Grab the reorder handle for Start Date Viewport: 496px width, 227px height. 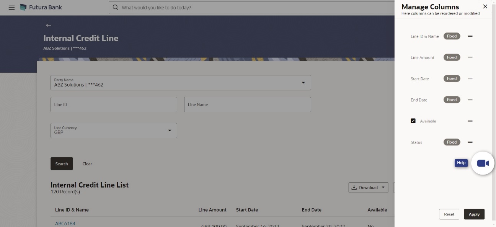click(470, 78)
